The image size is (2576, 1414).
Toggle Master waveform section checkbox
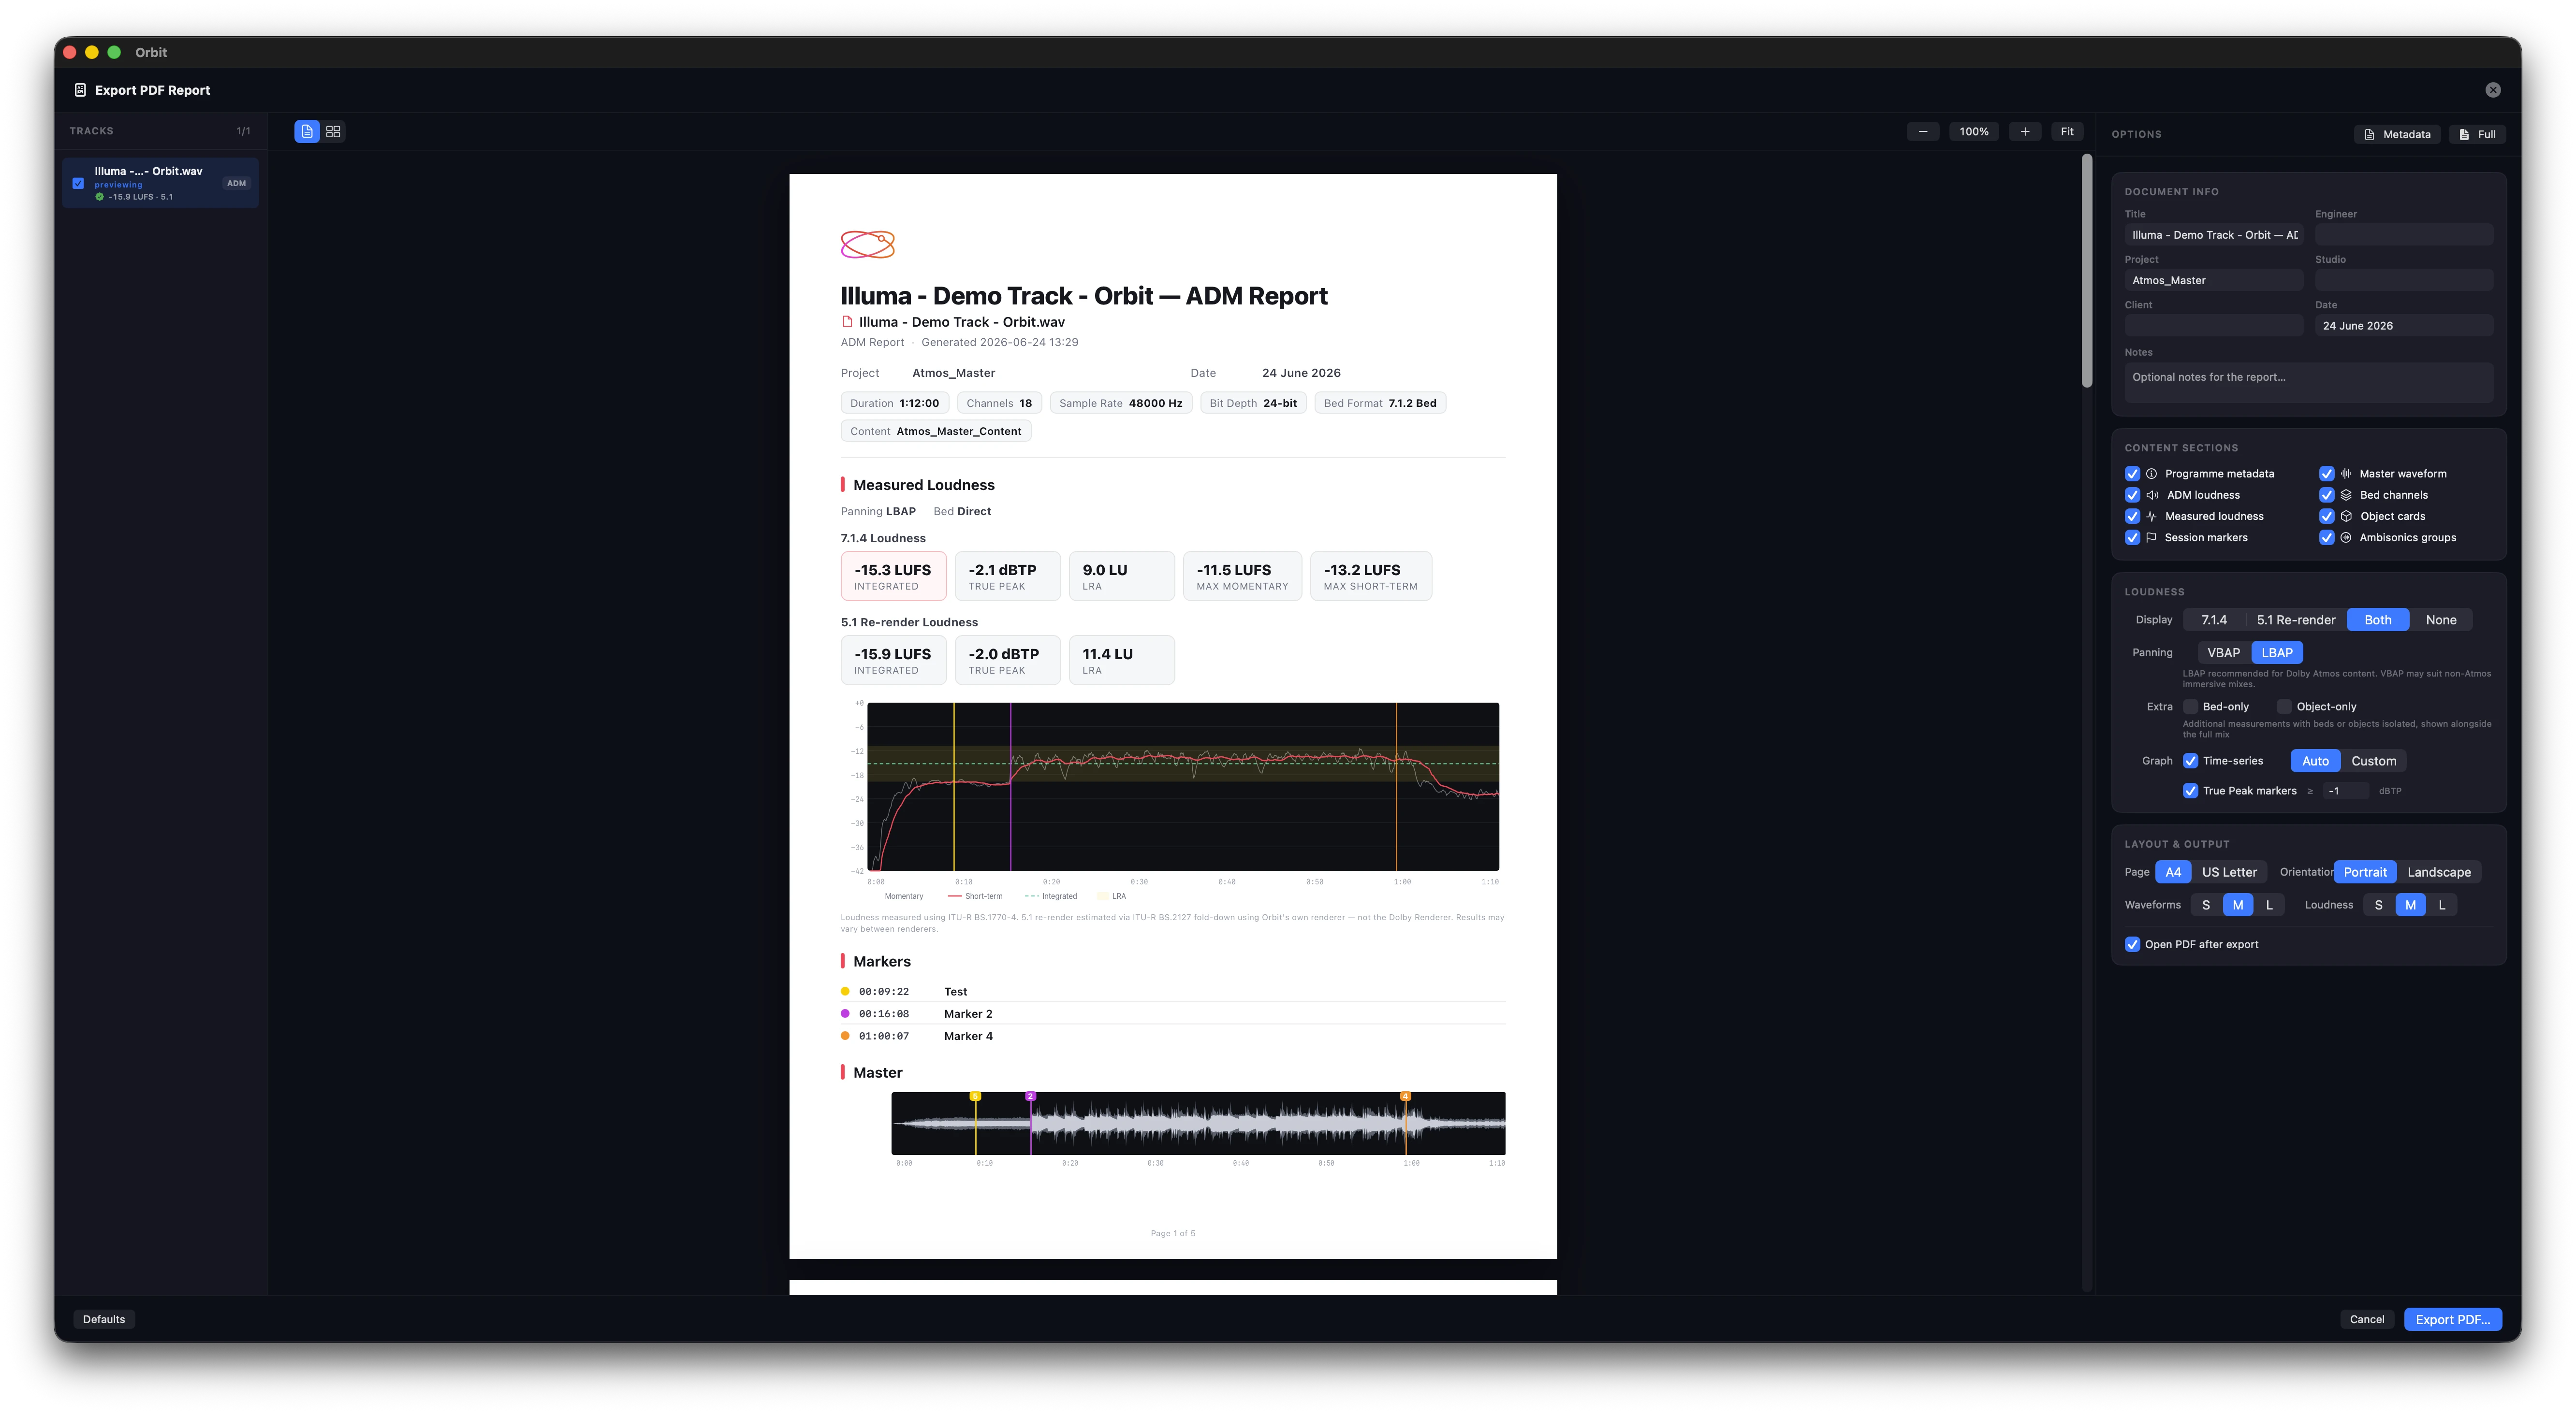tap(2327, 474)
